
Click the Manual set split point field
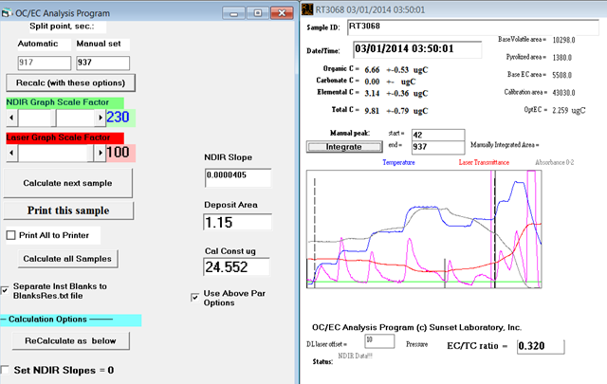point(102,63)
